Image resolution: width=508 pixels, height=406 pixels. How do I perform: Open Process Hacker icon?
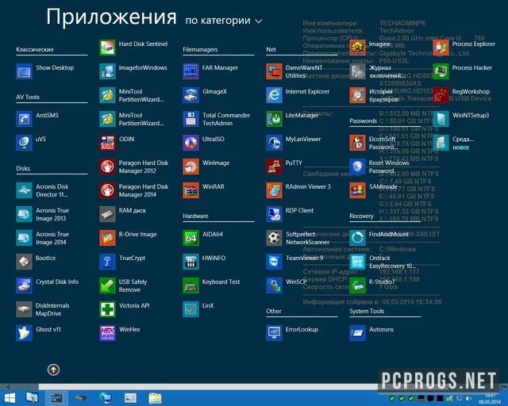[441, 71]
